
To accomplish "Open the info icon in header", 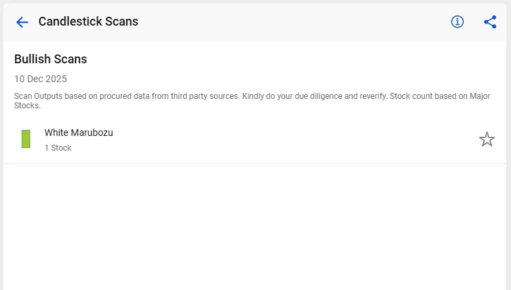I will click(x=458, y=22).
